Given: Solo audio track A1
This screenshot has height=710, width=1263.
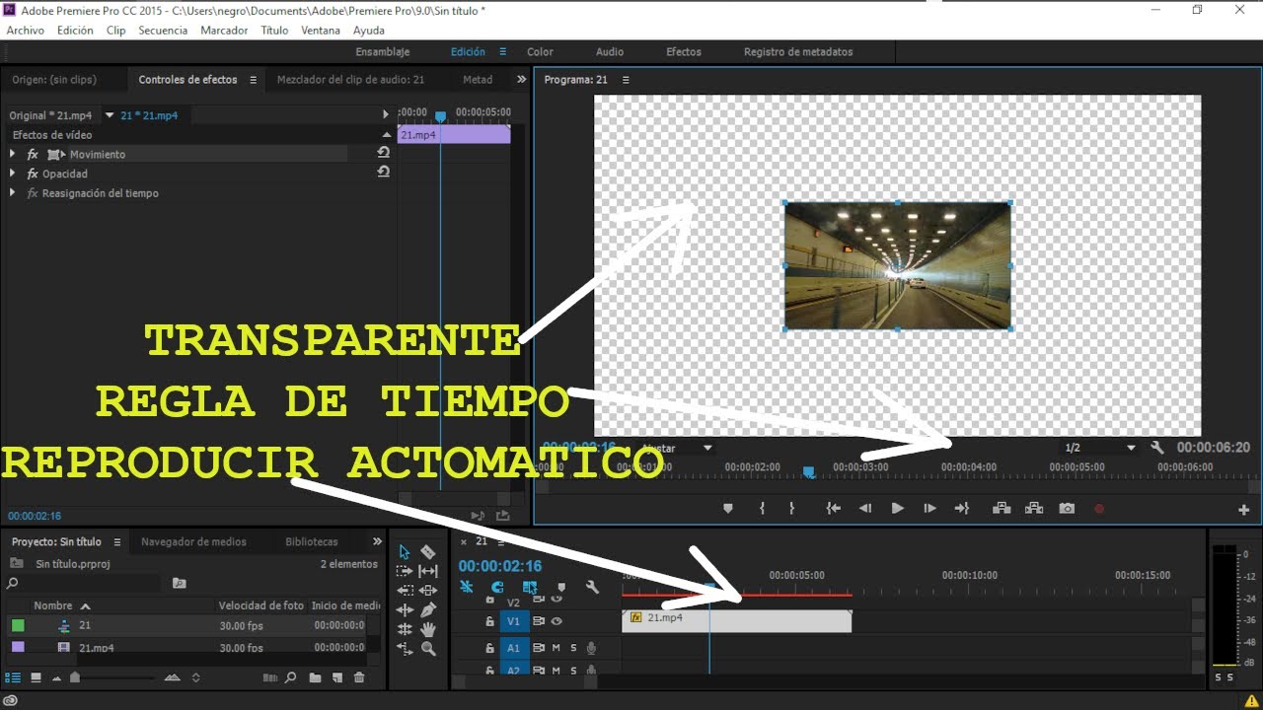Looking at the screenshot, I should point(573,648).
